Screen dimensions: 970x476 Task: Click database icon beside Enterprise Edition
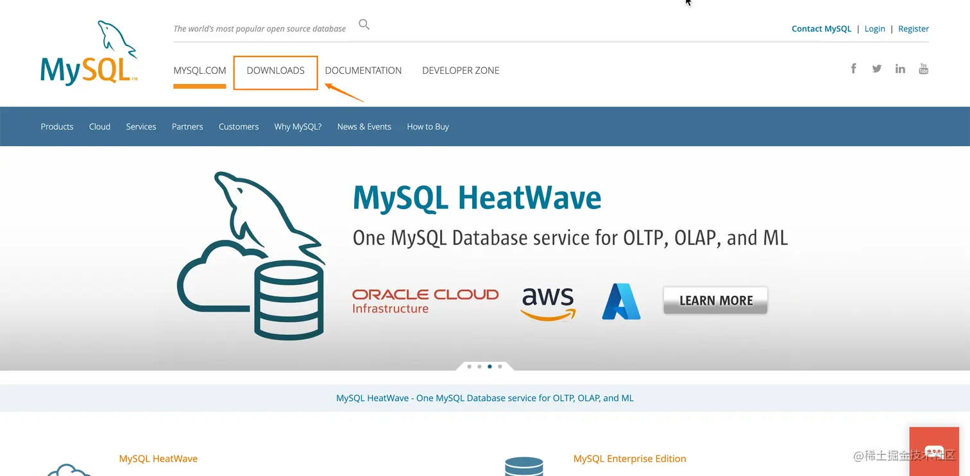pos(524,466)
